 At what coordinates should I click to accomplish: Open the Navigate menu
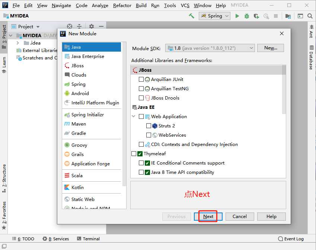pos(61,6)
